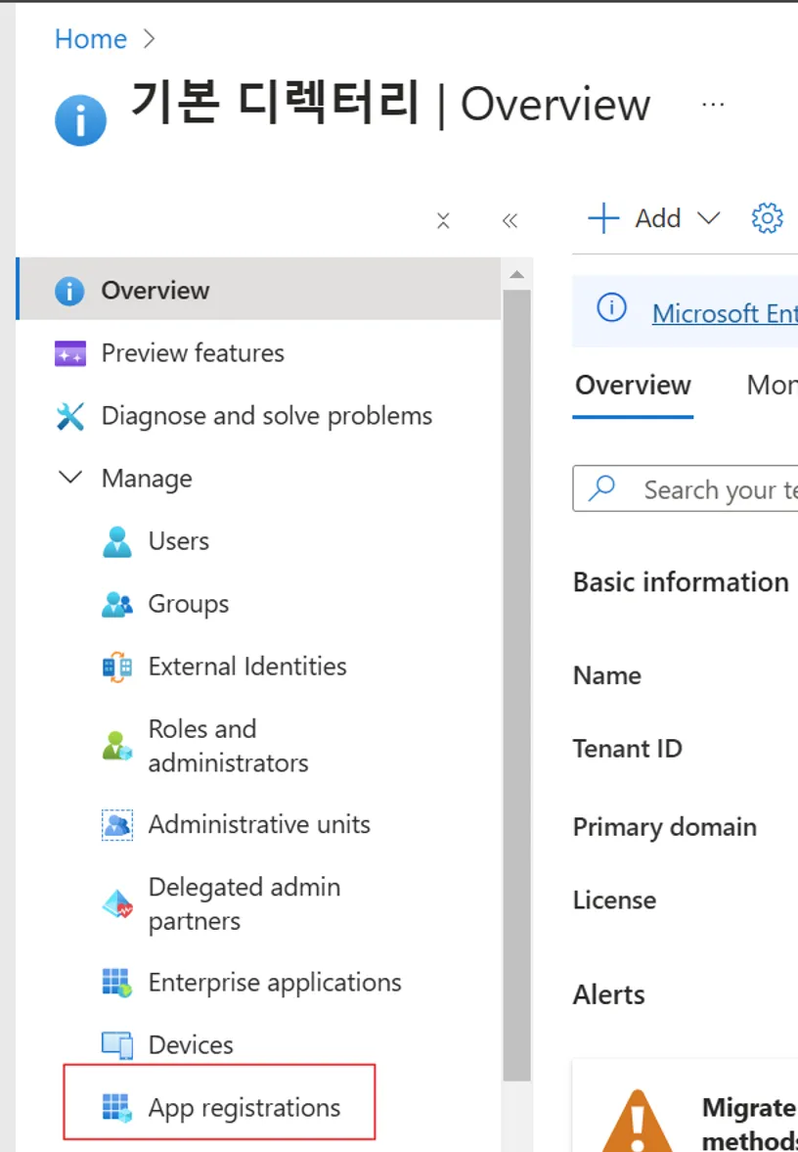Click the sidebar scrollbar up arrow

point(516,275)
